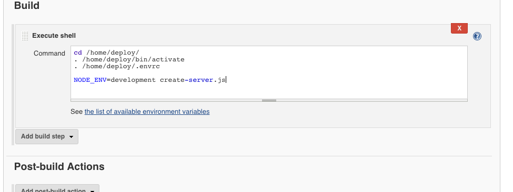The height and width of the screenshot is (192, 513).
Task: Click the word 'development' in the command
Action: pos(133,80)
